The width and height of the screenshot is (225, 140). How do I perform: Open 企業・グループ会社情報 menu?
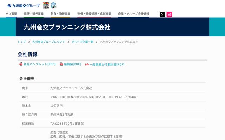pyautogui.click(x=134, y=14)
